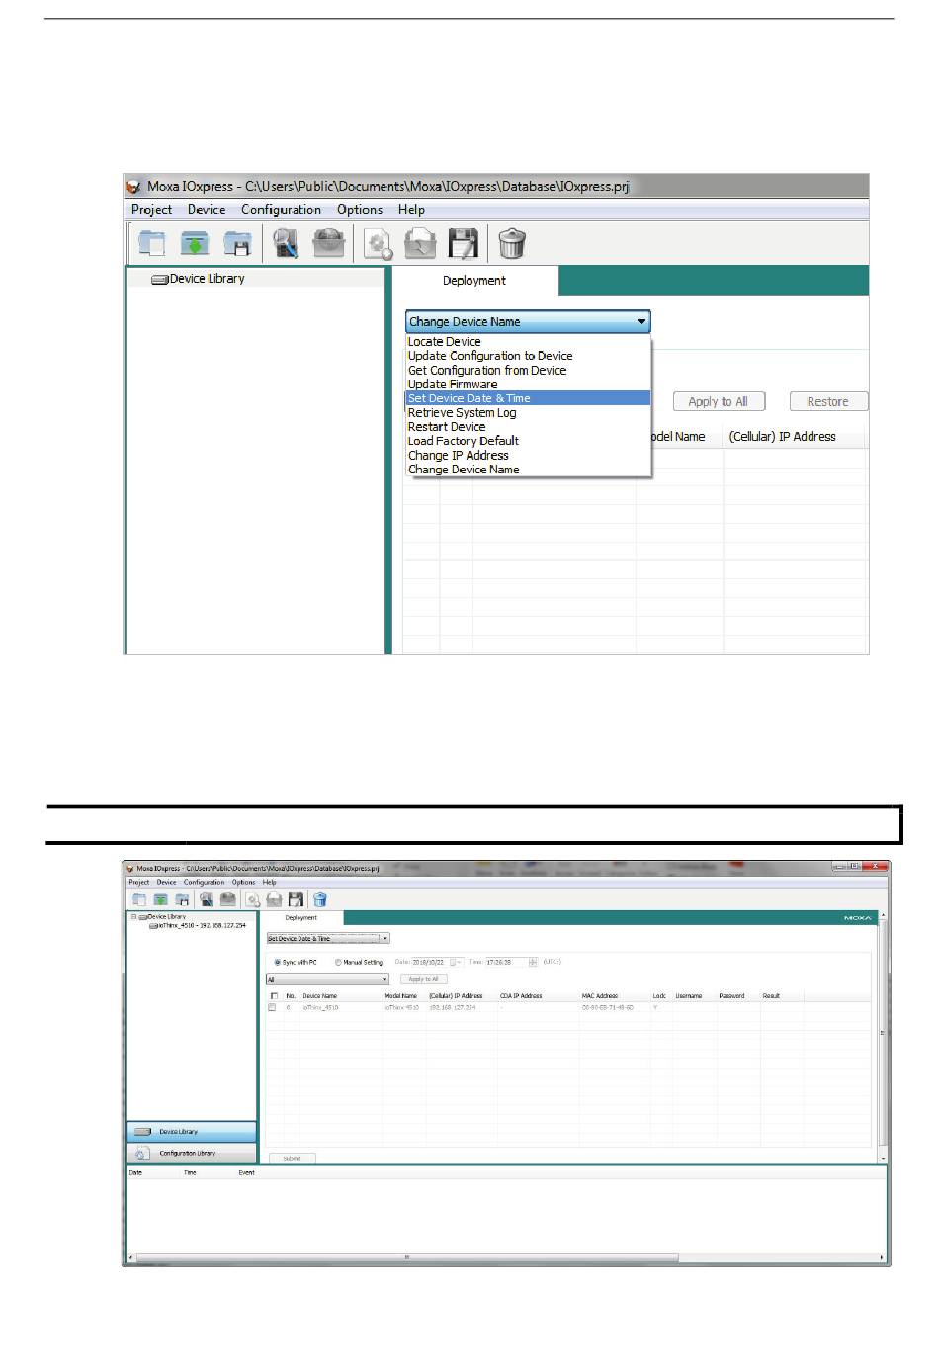The width and height of the screenshot is (939, 1371).
Task: Choose Get Configuration from Device
Action: [529, 371]
